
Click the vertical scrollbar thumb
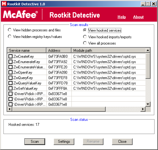pyautogui.click(x=148, y=66)
